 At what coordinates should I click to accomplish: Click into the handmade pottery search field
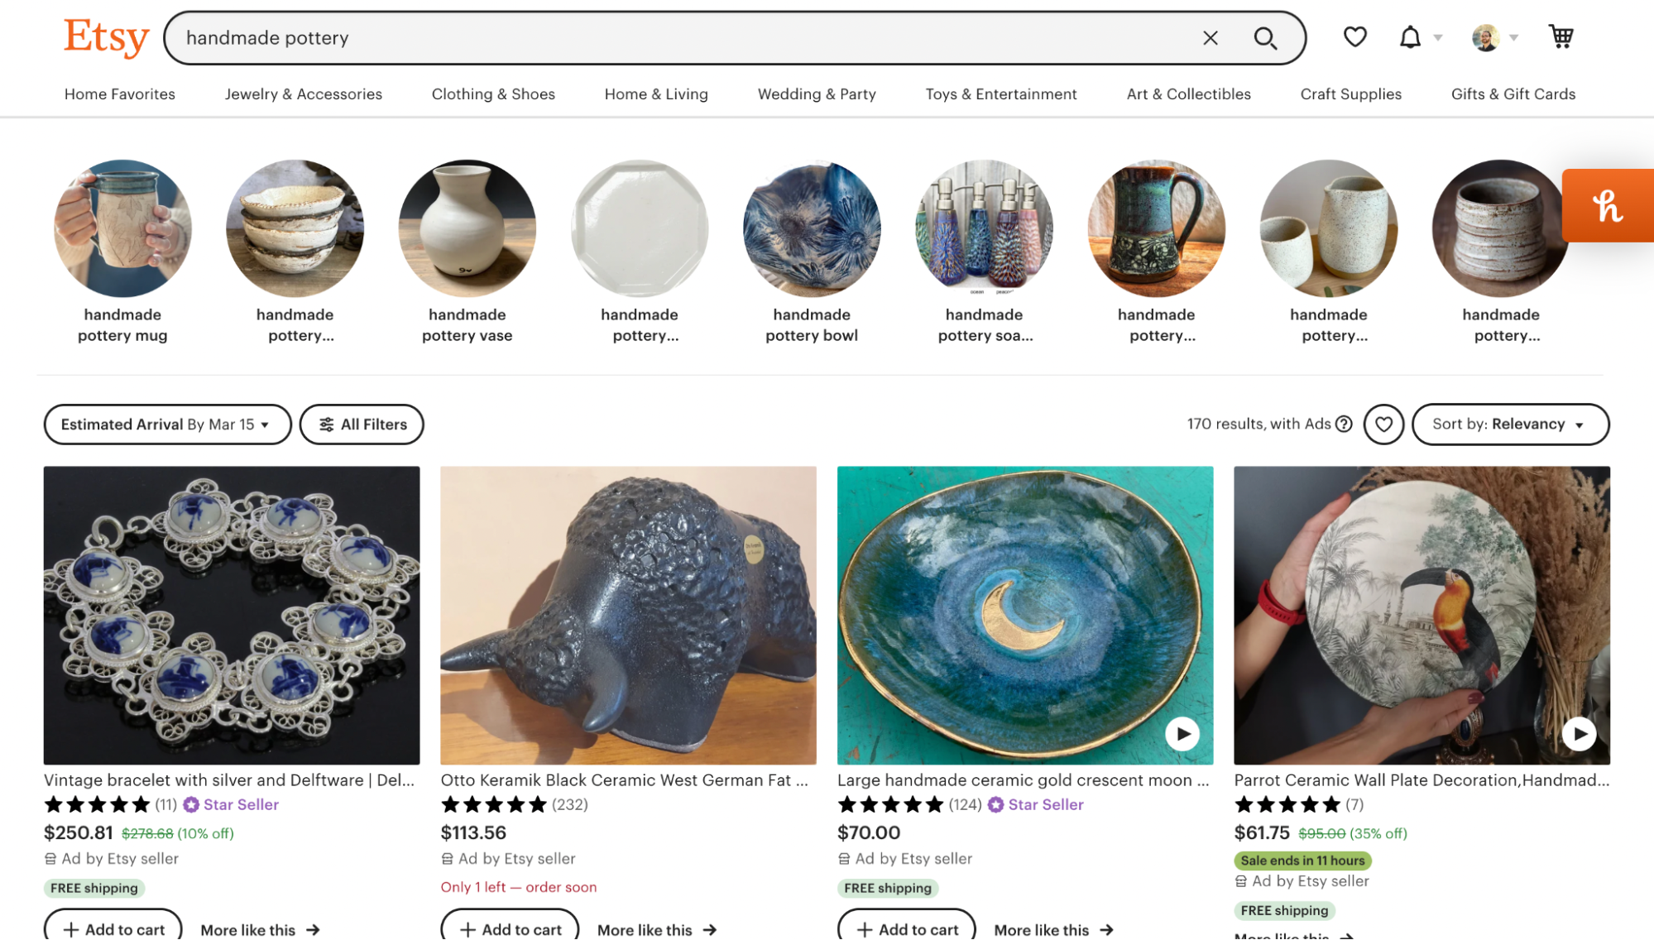pos(662,38)
